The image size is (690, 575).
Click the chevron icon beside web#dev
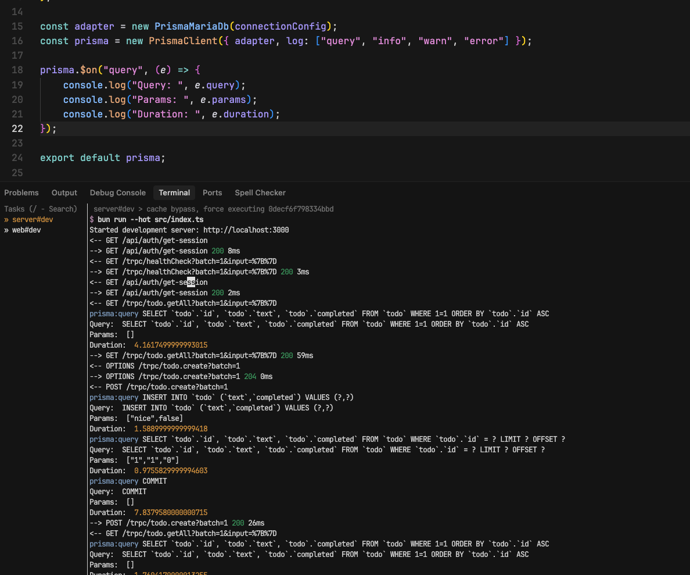click(x=6, y=230)
